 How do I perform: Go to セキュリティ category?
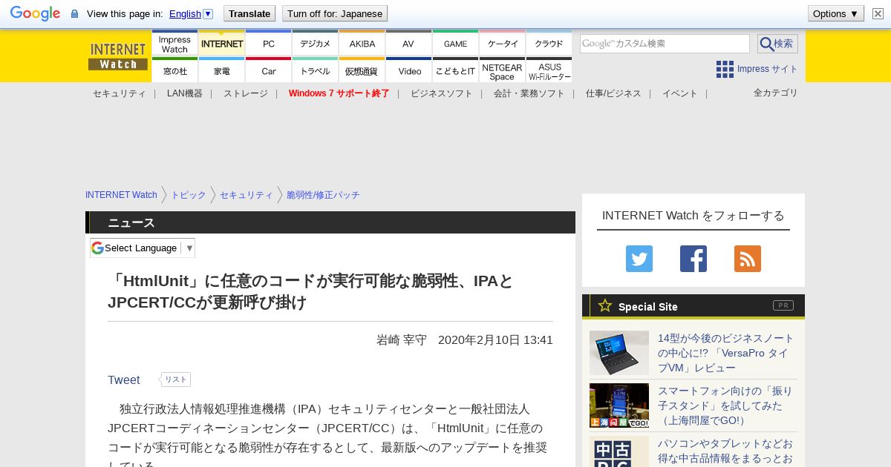tap(119, 93)
